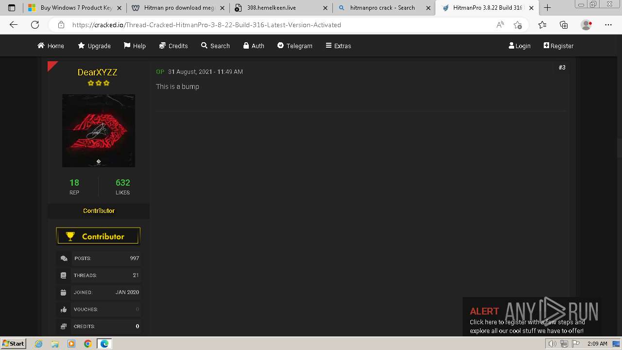622x350 pixels.
Task: Switch to hitmanpro crack Search tab
Action: click(x=384, y=8)
